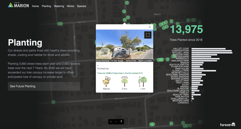This screenshot has height=129, width=241.
Task: Click Report a problem link
Action: coord(145,61)
